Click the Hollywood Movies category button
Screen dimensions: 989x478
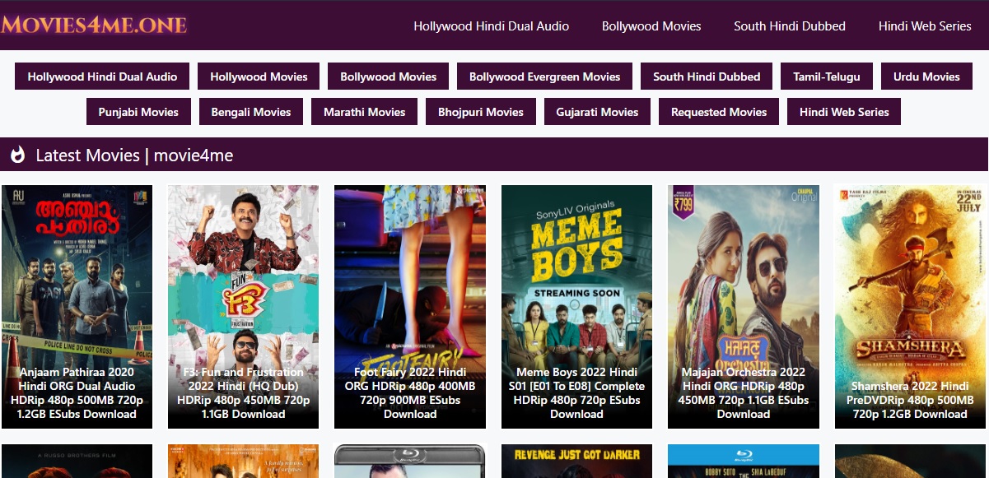pyautogui.click(x=259, y=77)
